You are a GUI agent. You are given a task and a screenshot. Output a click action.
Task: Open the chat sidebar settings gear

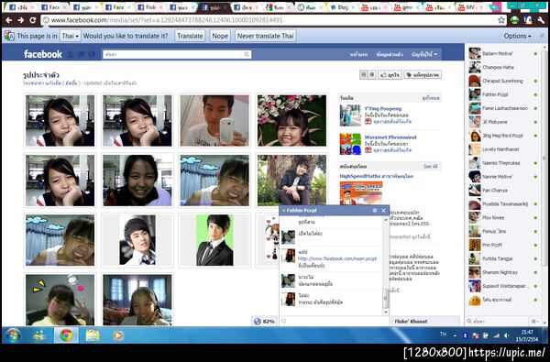click(535, 321)
